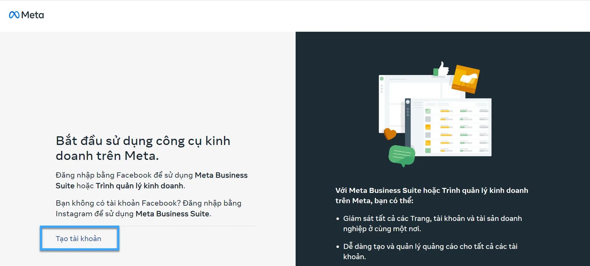Click the paragraph starting 'Bạn không có tài khoản Facebook?'
The width and height of the screenshot is (590, 266).
(149, 208)
